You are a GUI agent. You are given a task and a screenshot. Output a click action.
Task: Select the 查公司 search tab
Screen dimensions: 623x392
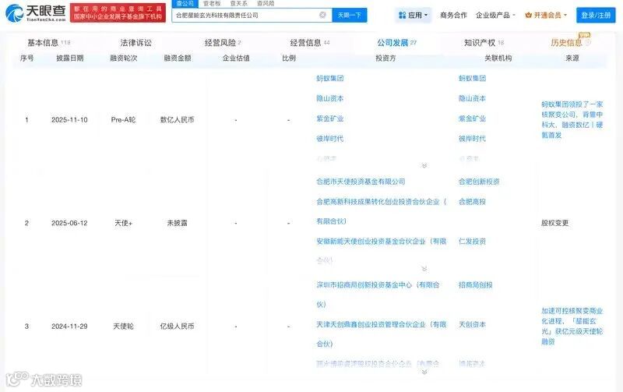185,3
